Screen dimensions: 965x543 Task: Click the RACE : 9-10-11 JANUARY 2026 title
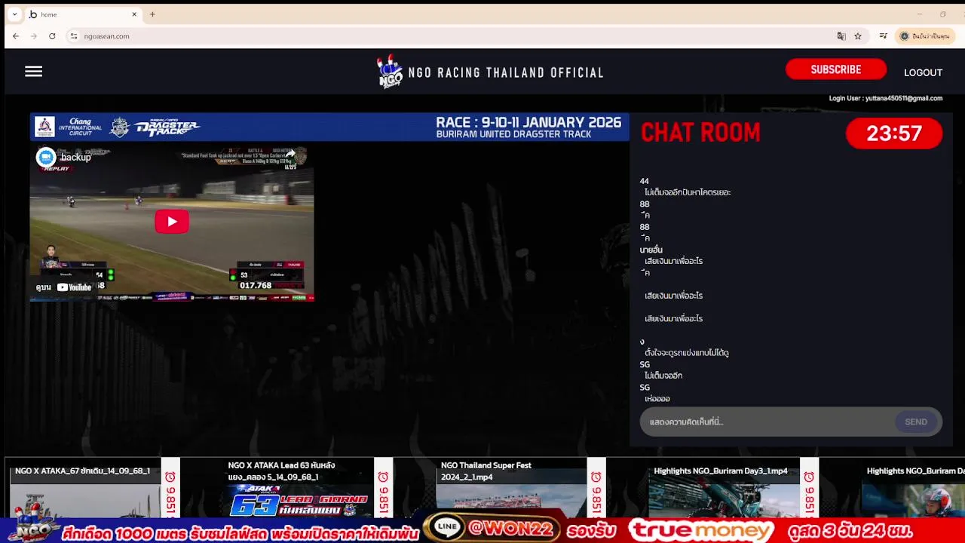coord(528,122)
